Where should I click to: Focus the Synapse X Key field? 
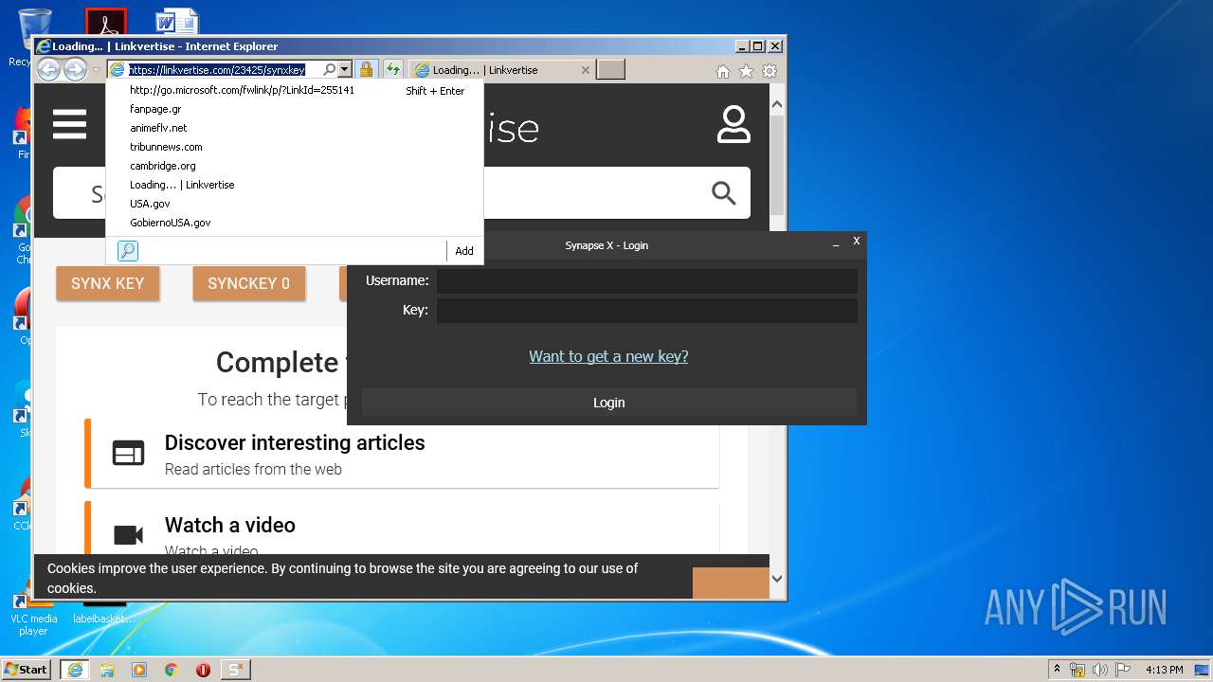(646, 310)
